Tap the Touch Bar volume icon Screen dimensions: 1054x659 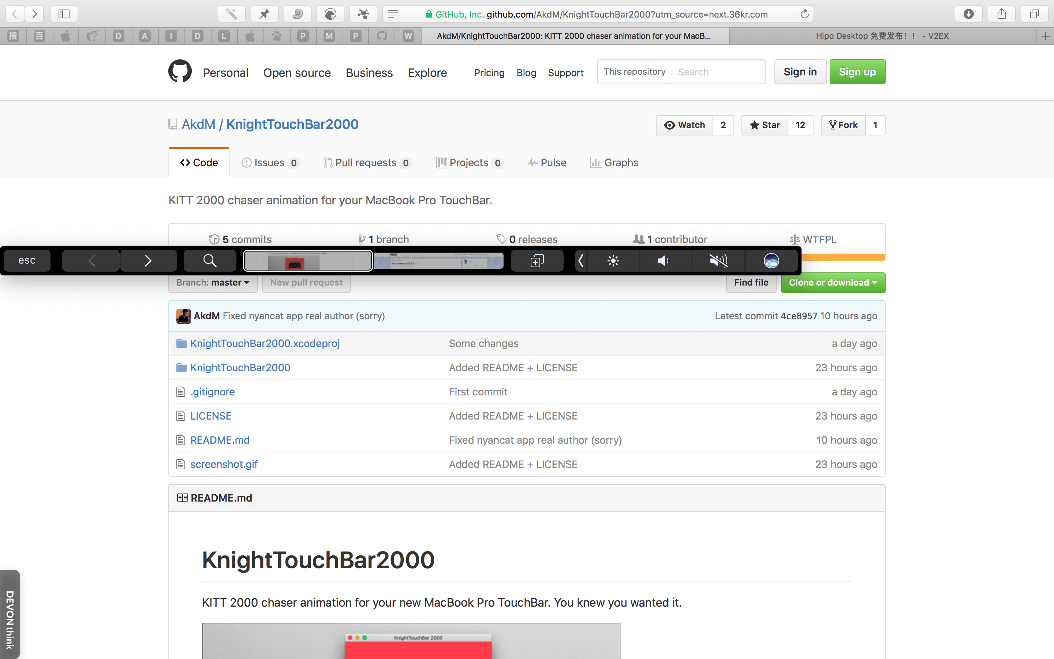tap(663, 261)
